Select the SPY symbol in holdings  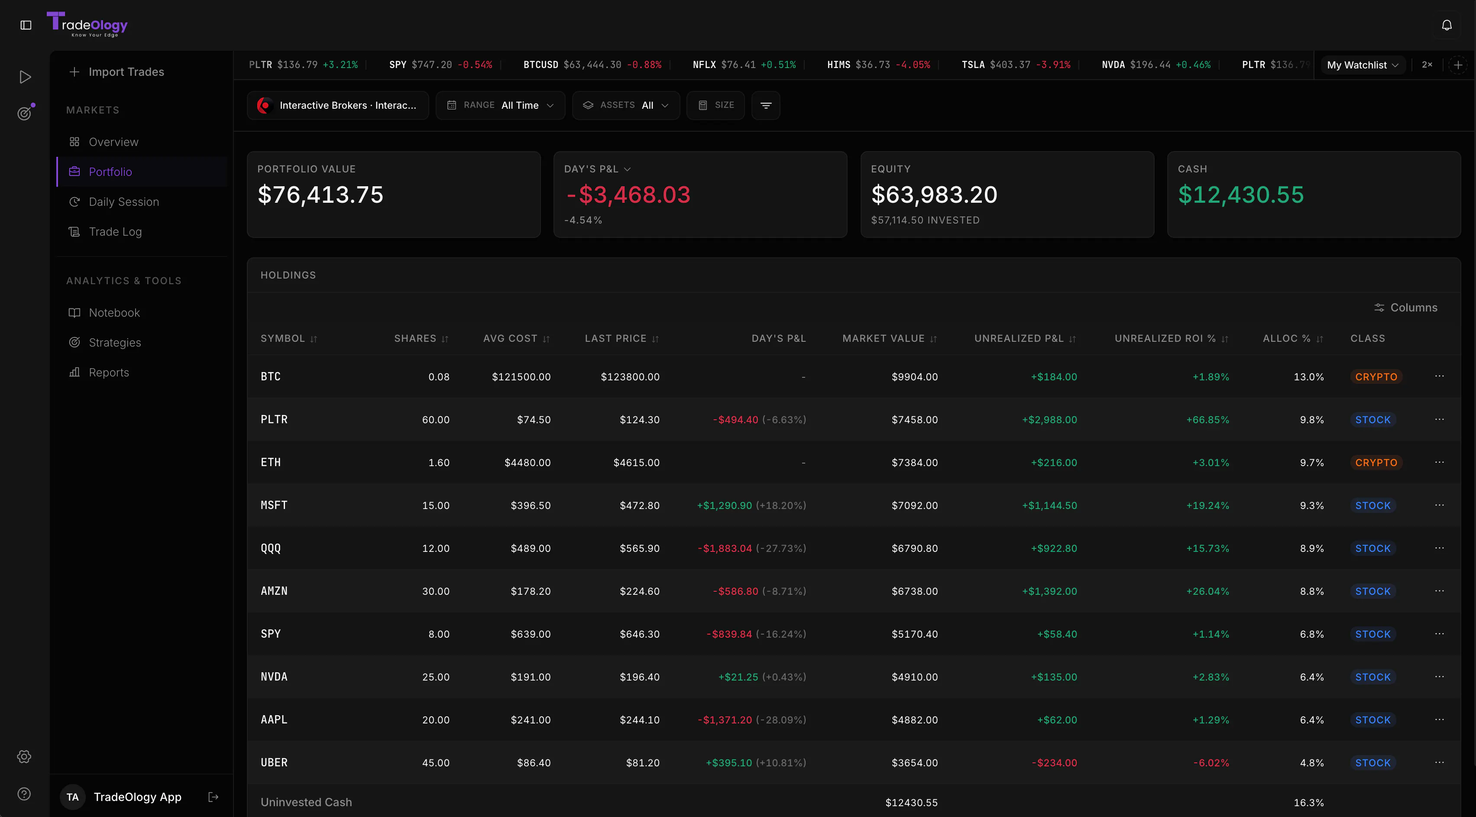270,634
